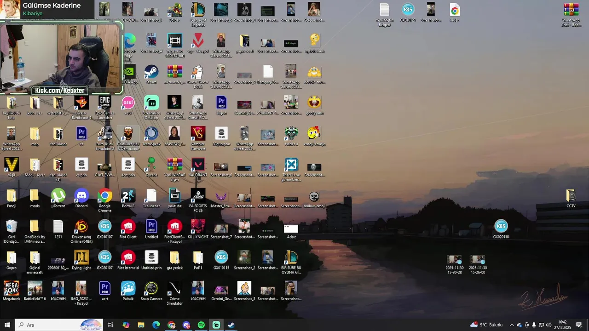Open the TeamSpeak desktop shortcut
The image size is (589, 331).
coord(151,137)
